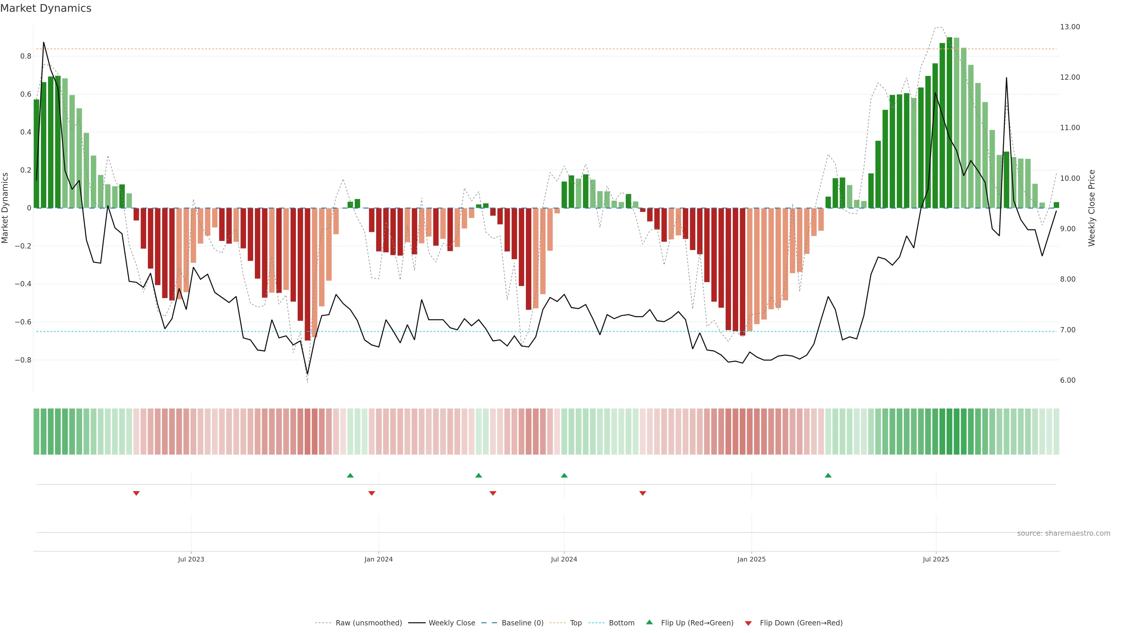1125x633 pixels.
Task: Click the Jan 2025 x-axis label
Action: 751,559
